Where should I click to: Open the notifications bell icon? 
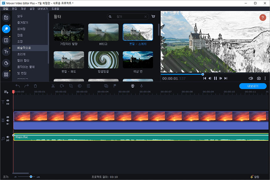(251, 177)
